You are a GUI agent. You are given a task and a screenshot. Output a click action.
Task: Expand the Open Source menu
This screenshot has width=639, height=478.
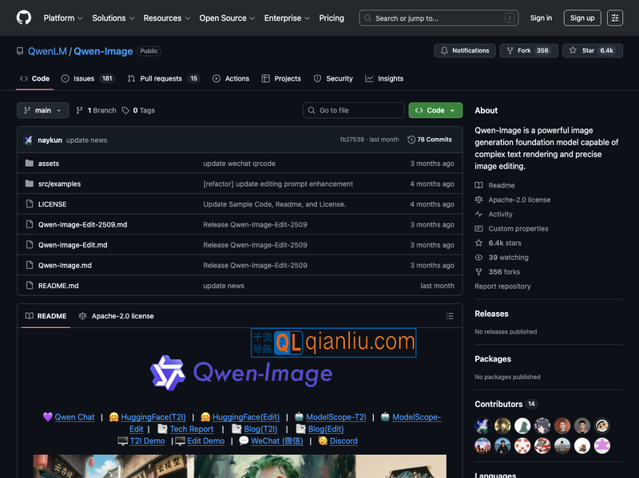click(x=227, y=18)
